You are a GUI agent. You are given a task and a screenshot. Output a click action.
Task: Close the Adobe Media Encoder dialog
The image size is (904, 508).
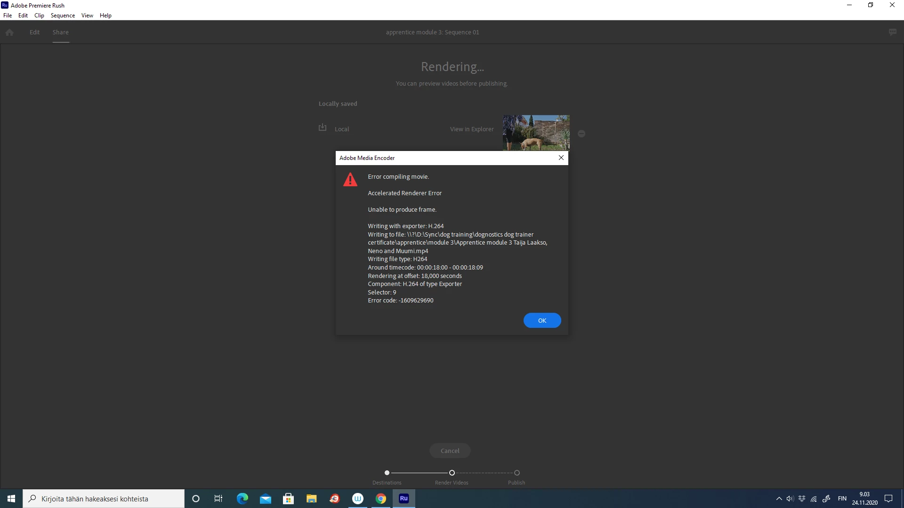[561, 158]
